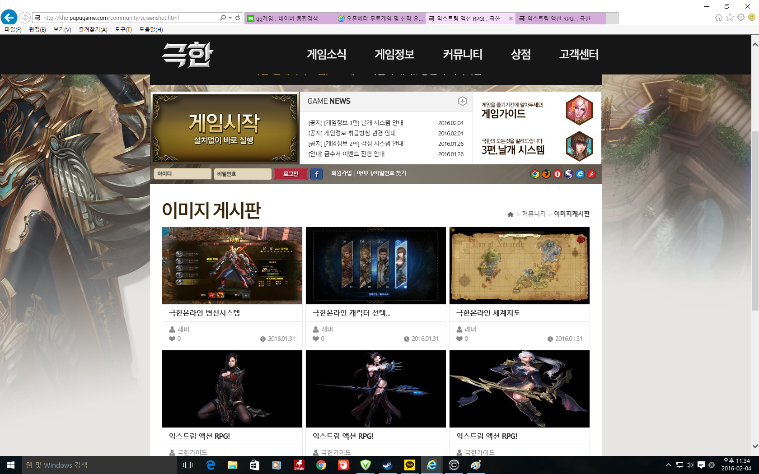Click the IE smiley feedback icon
Viewport: 759px width, 474px height.
click(752, 18)
